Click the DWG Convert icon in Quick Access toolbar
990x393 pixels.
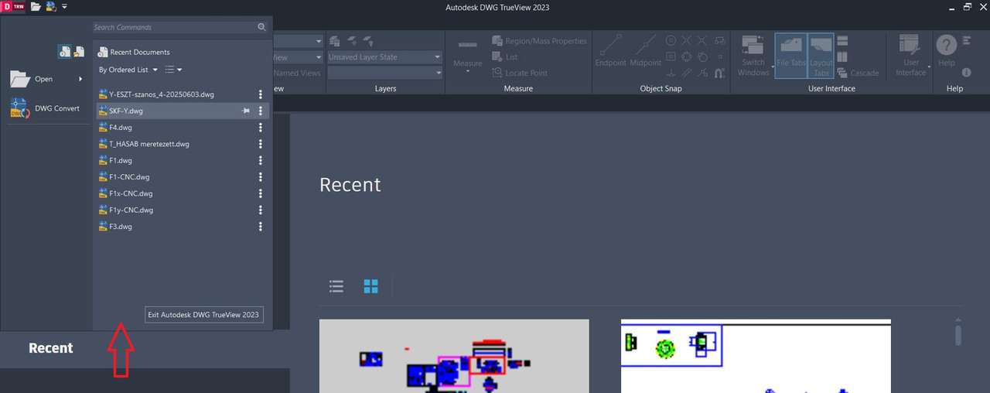pyautogui.click(x=51, y=6)
